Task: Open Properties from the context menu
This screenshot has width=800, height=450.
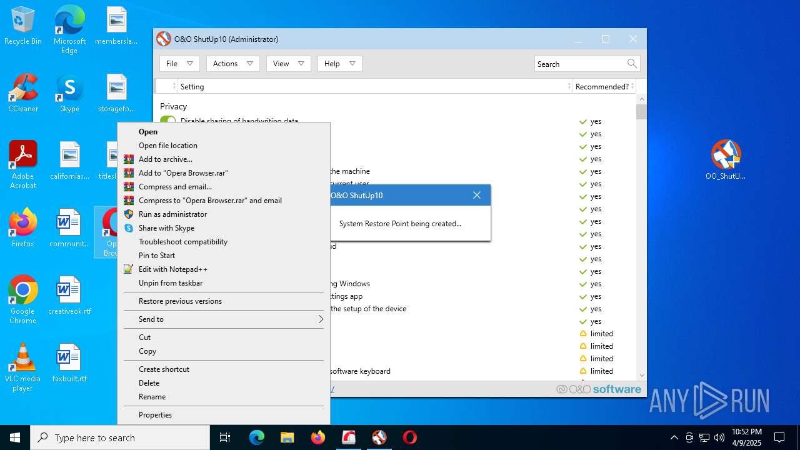Action: pos(224,415)
